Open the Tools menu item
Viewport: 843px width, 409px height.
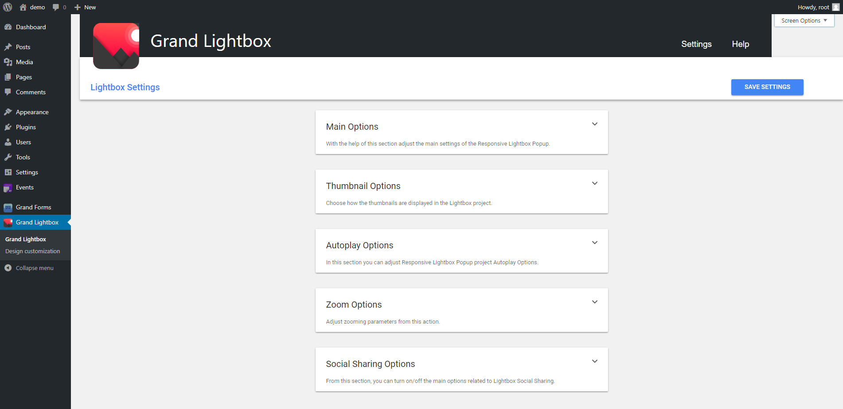(x=23, y=157)
